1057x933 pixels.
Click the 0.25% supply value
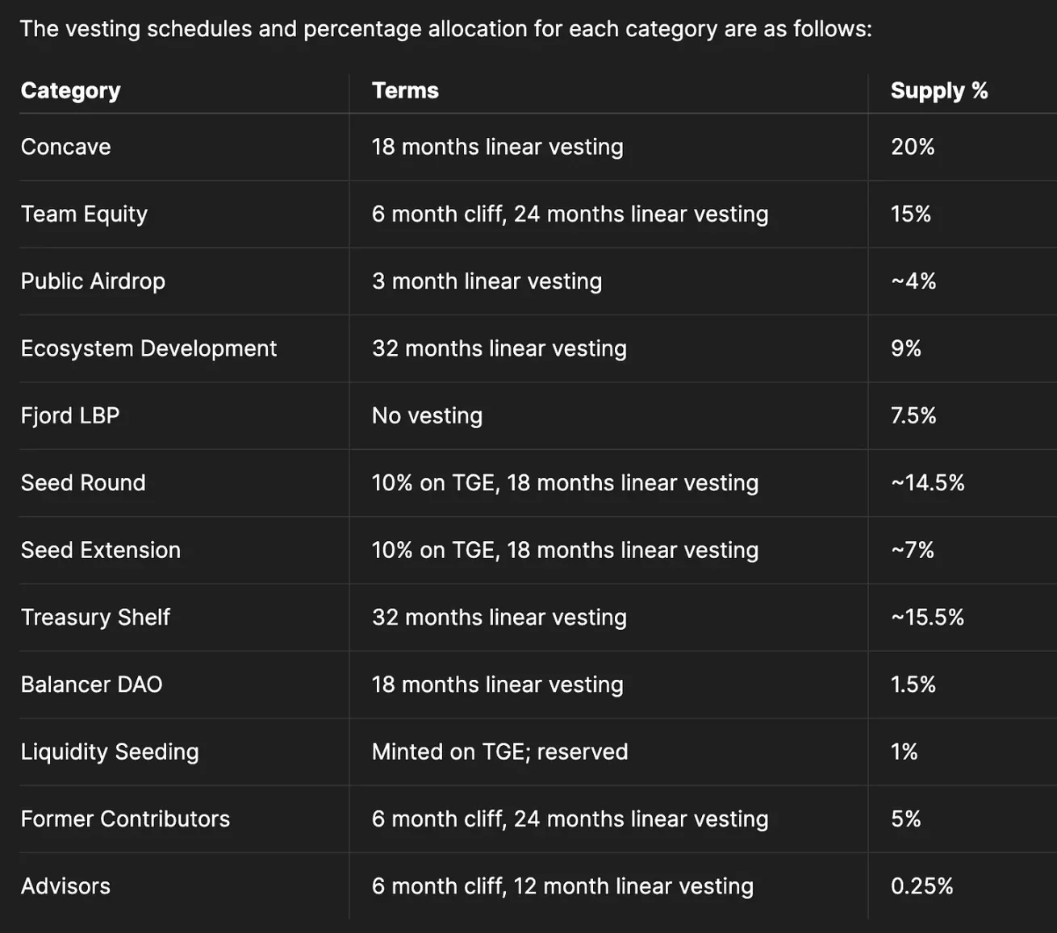[x=921, y=885]
